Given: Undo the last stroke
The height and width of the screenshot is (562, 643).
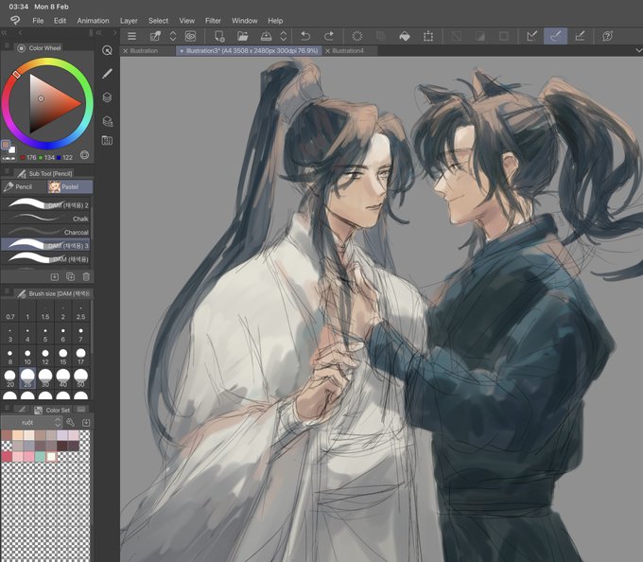Looking at the screenshot, I should pyautogui.click(x=305, y=36).
